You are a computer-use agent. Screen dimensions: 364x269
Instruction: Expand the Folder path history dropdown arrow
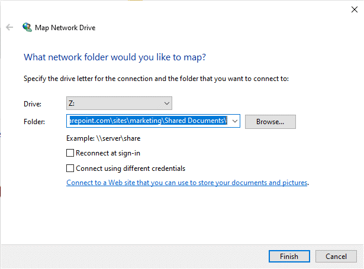pos(234,121)
